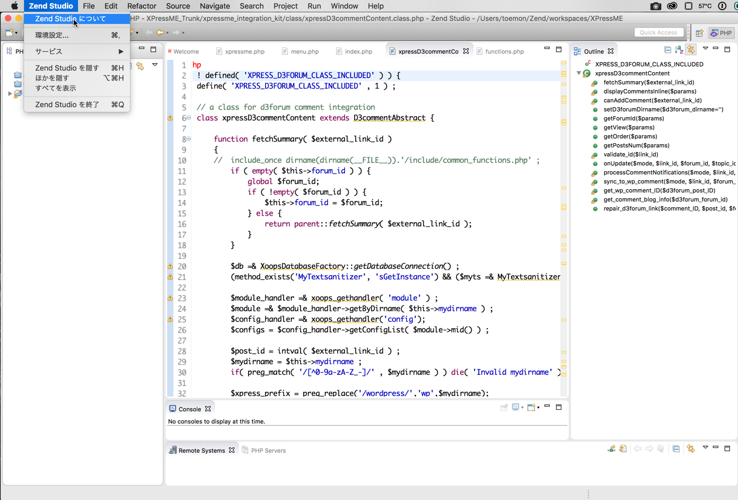Click the warning marker on line 25
Image resolution: width=738 pixels, height=500 pixels.
pyautogui.click(x=170, y=319)
